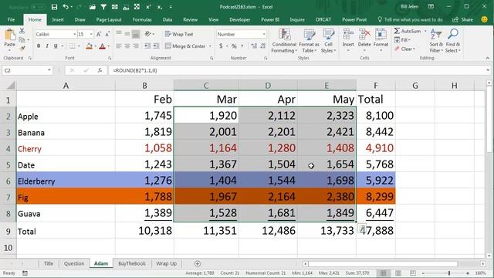Open Conditional Formatting menu
Screen dimensions: 494x278
coord(284,41)
